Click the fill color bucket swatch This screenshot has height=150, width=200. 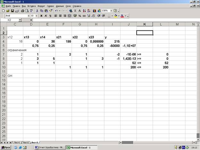click(116, 15)
